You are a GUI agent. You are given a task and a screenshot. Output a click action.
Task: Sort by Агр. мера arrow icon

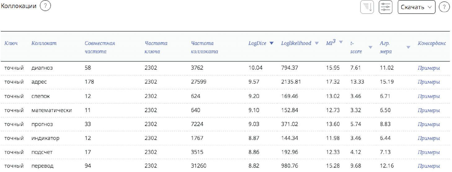coord(408,47)
